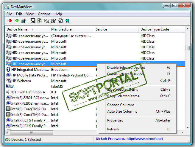Open the NirSoft website link in status bar

pos(145,139)
